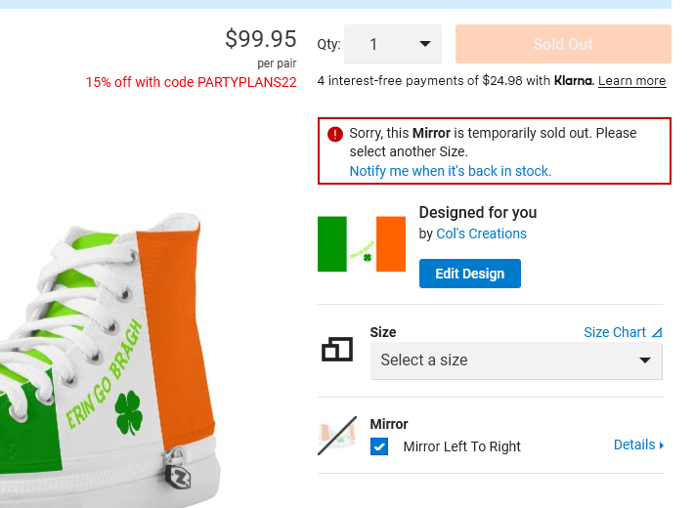Screen dimensions: 694x508
Task: Click the ERIN GO BRAGH text on shoe
Action: (x=105, y=377)
